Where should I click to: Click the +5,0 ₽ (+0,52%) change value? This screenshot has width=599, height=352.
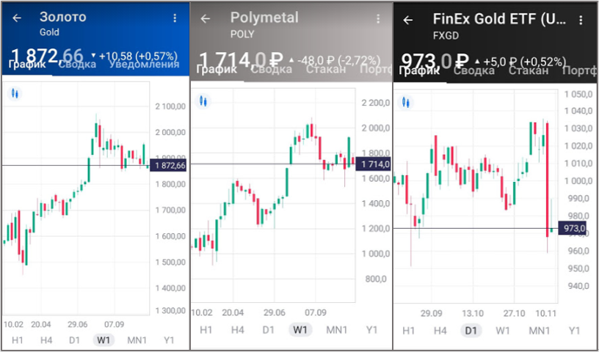click(525, 61)
